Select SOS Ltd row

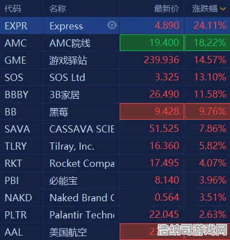(115, 77)
